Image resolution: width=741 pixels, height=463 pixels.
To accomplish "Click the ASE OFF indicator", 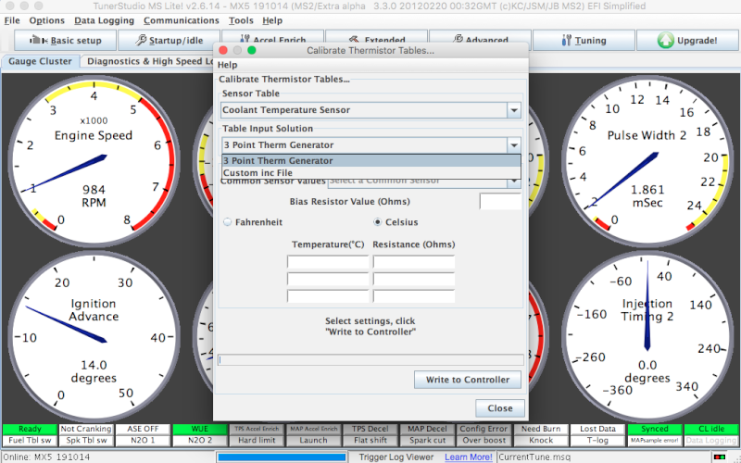I will click(143, 429).
